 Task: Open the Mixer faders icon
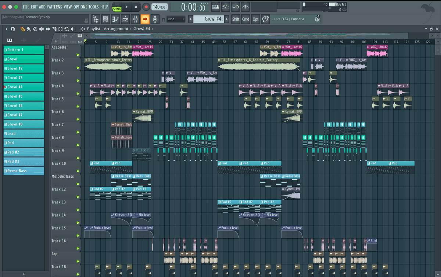(135, 19)
